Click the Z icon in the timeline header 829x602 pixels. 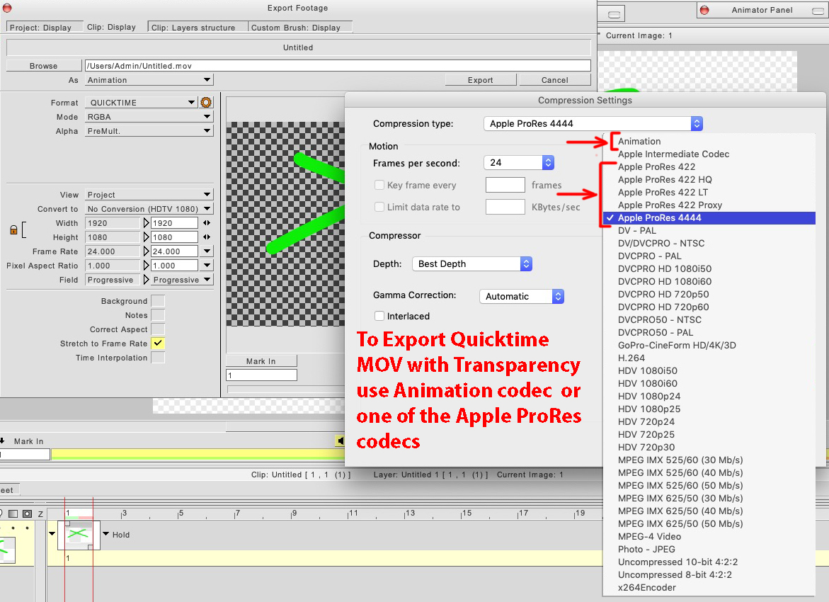coord(40,514)
